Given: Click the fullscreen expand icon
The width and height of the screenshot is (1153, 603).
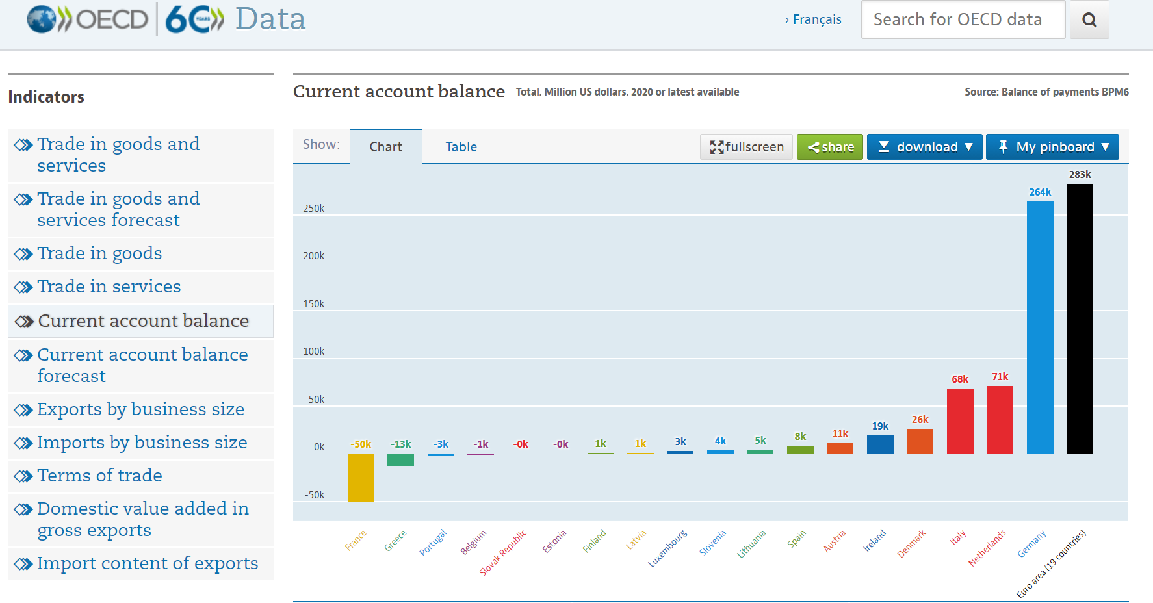Looking at the screenshot, I should point(716,148).
